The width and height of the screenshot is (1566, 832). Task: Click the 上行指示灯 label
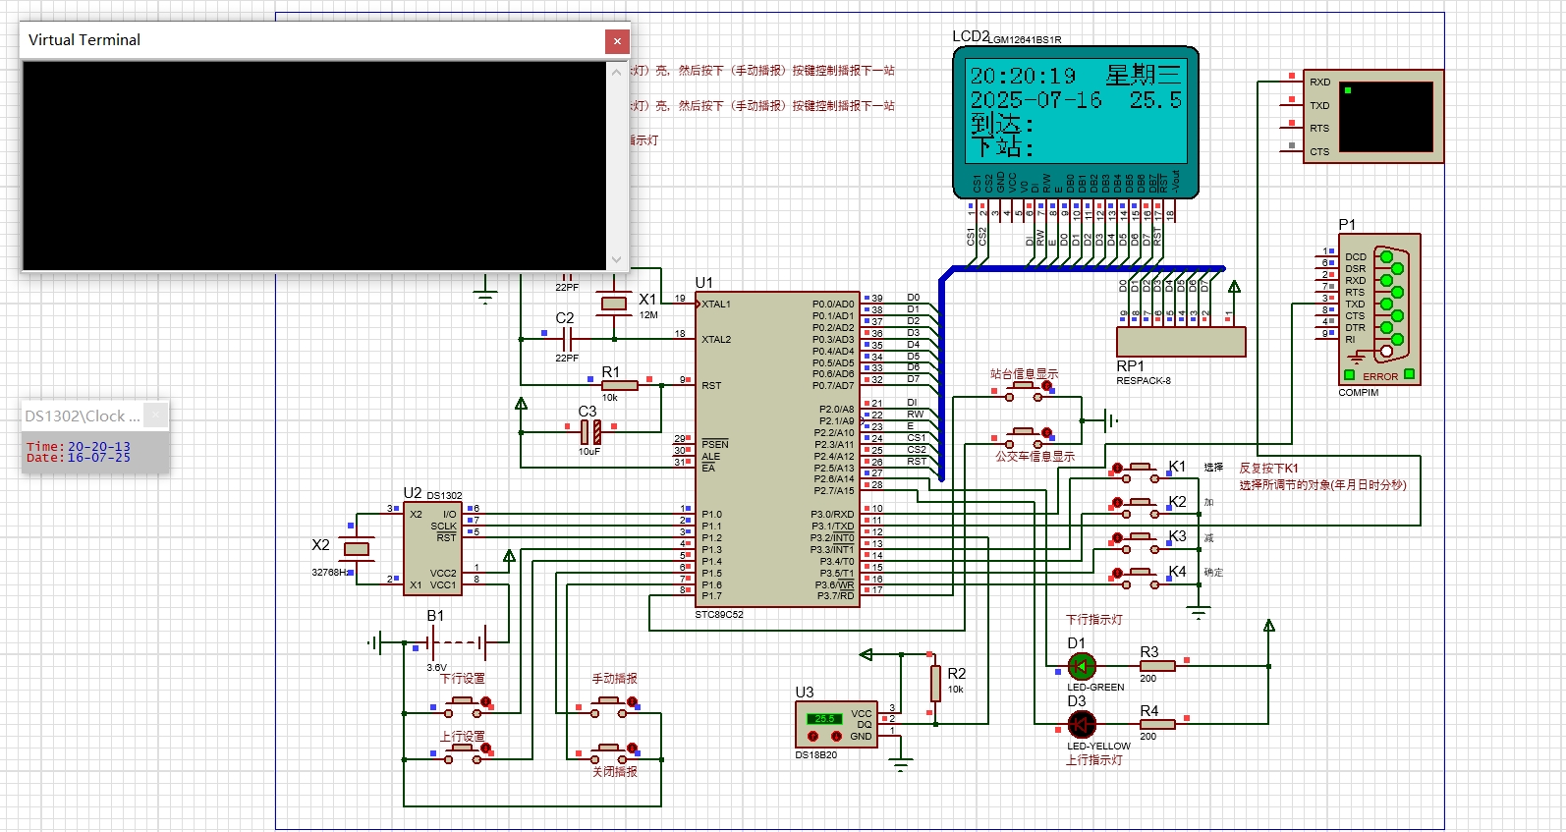1094,760
